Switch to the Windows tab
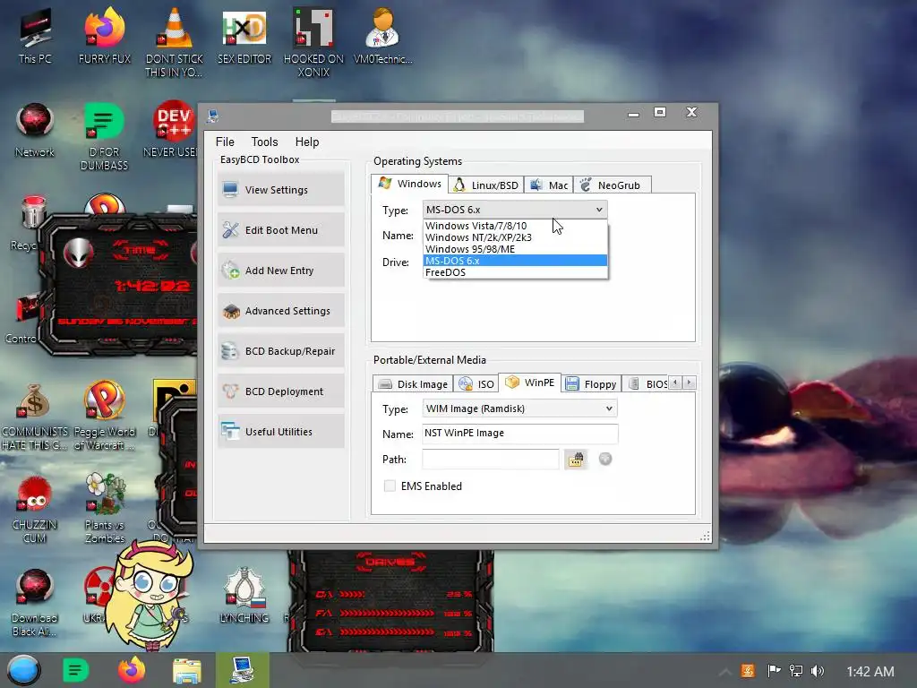 pos(410,184)
